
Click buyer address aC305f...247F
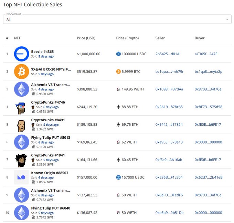tap(206, 54)
